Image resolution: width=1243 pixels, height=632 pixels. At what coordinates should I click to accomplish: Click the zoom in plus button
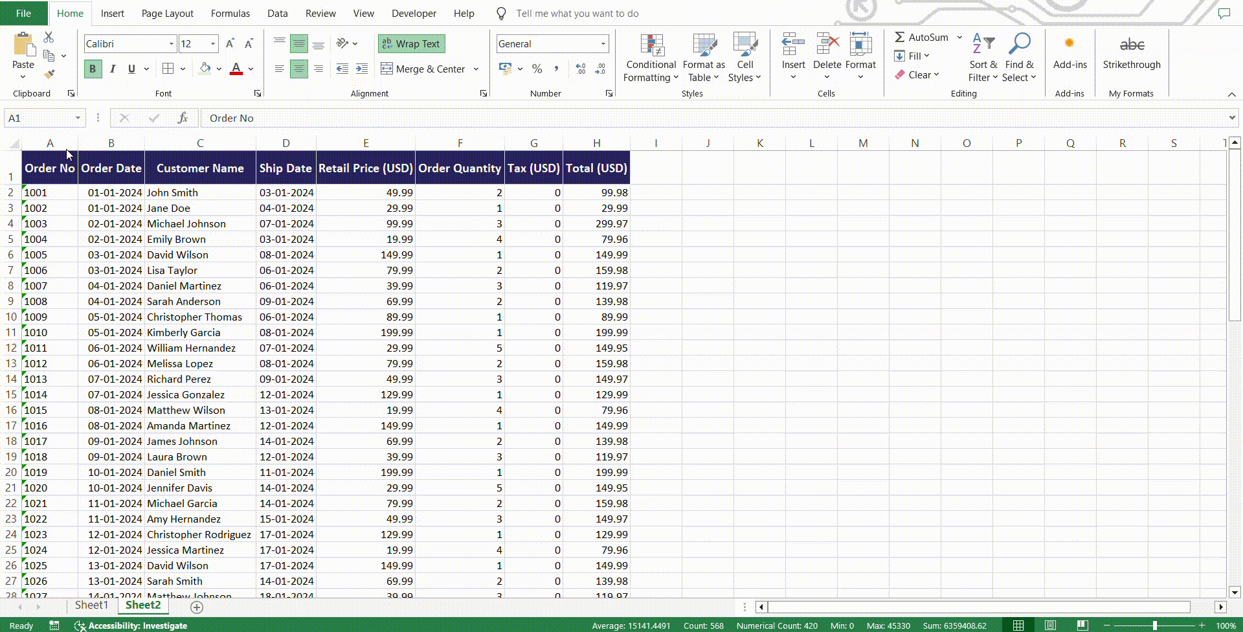click(x=1202, y=626)
